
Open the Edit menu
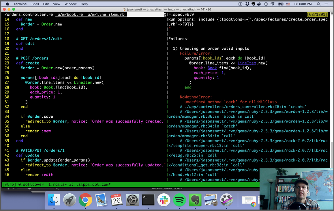[46, 4]
